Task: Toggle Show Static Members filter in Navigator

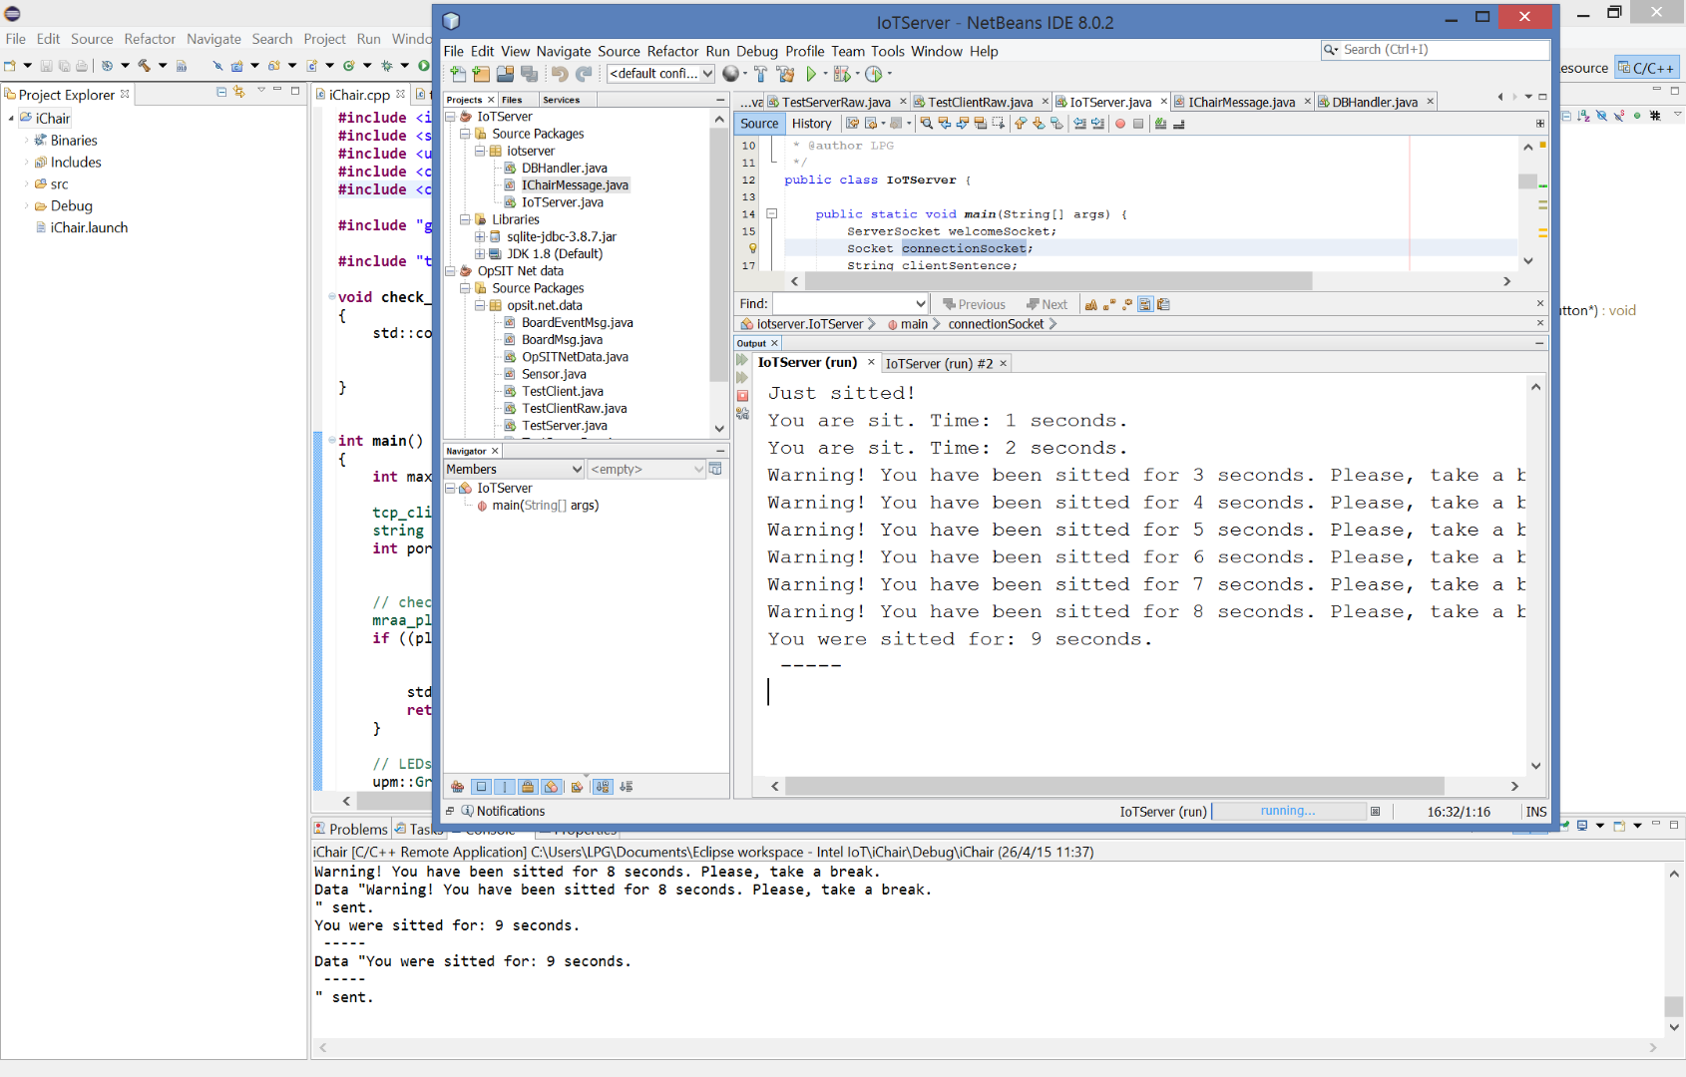Action: (x=505, y=787)
